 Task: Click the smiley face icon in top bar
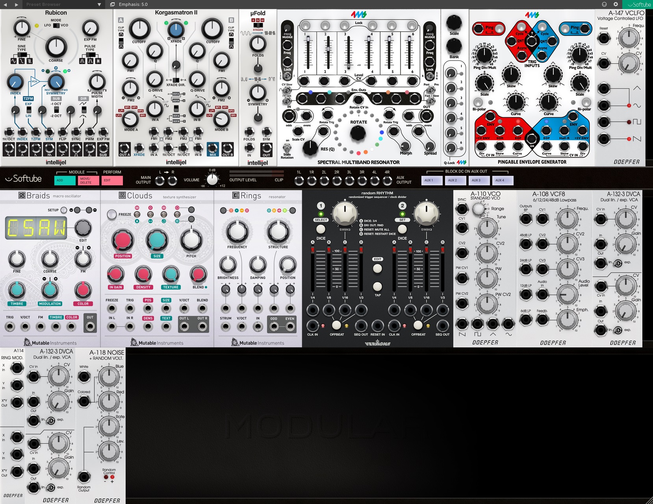pyautogui.click(x=605, y=4)
